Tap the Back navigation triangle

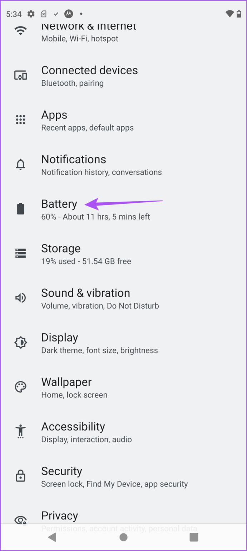pyautogui.click(x=52, y=537)
